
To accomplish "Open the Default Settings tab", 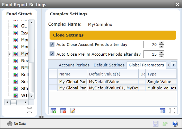I will pyautogui.click(x=109, y=65).
